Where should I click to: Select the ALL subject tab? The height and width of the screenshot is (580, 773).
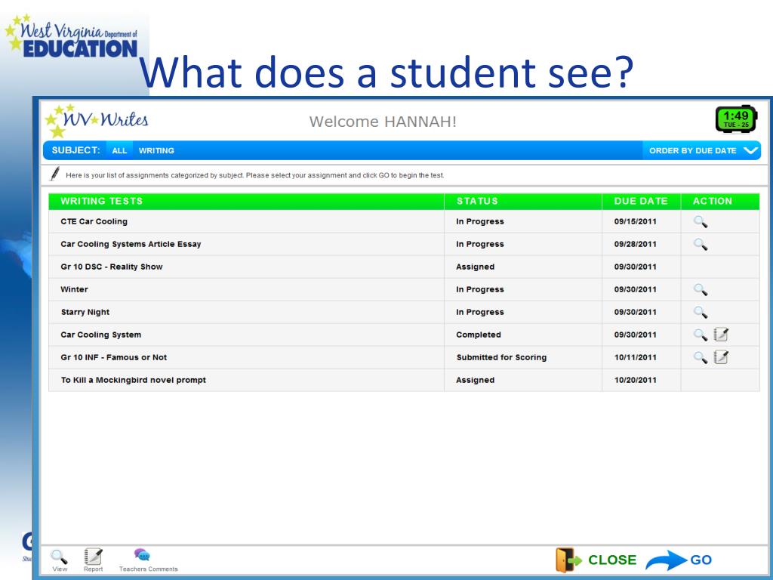(x=119, y=150)
